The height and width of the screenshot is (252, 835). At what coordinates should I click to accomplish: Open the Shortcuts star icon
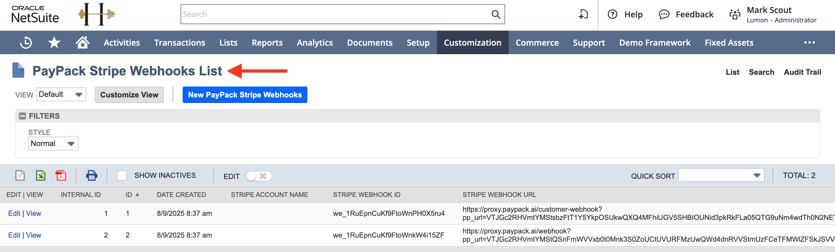[54, 43]
